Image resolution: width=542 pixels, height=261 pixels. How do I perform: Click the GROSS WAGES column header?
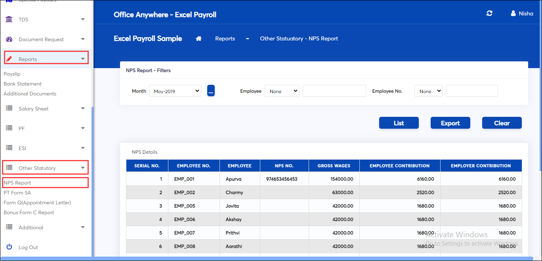(334, 166)
